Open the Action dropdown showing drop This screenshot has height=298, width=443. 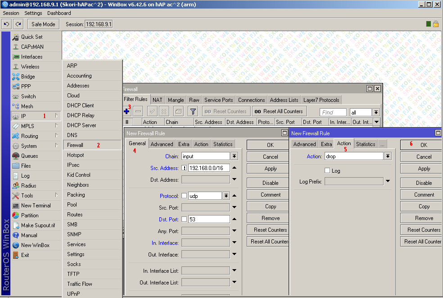[x=388, y=156]
